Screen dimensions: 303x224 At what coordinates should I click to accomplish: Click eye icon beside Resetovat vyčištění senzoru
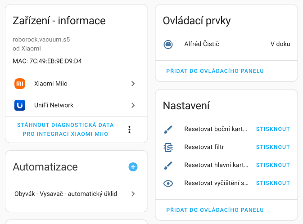pyautogui.click(x=168, y=183)
